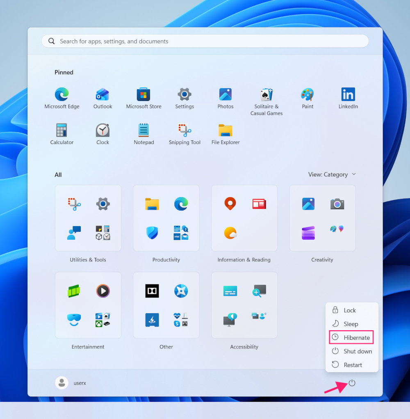The image size is (410, 419).
Task: Expand the Creativity folder's grouped apps
Action: 337,229
